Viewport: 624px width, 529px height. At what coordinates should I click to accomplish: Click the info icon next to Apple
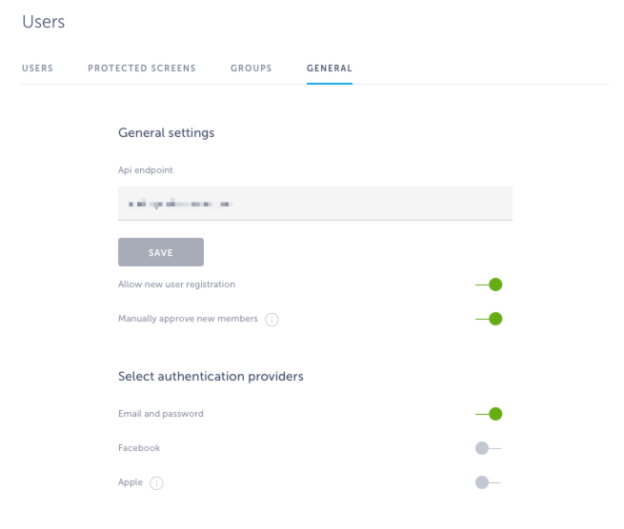click(156, 483)
